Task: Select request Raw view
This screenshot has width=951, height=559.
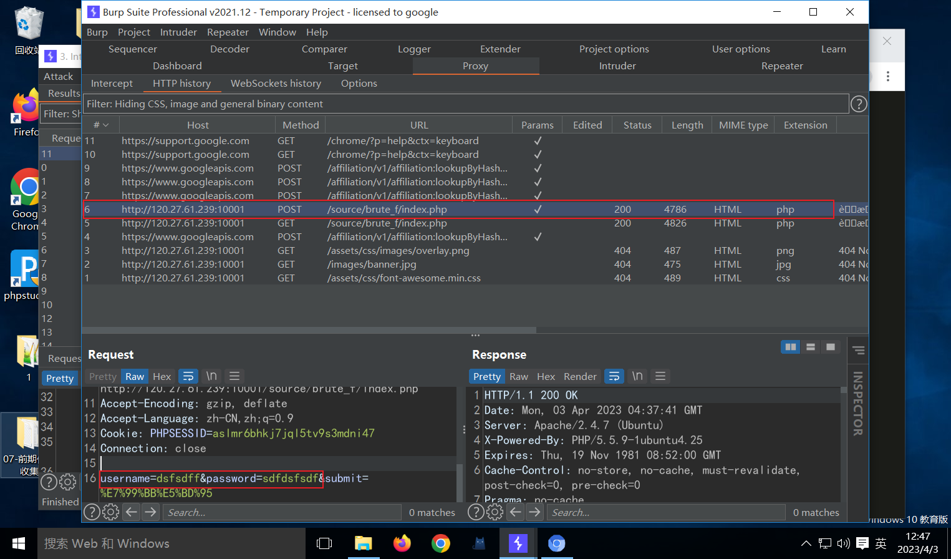Action: pos(135,377)
